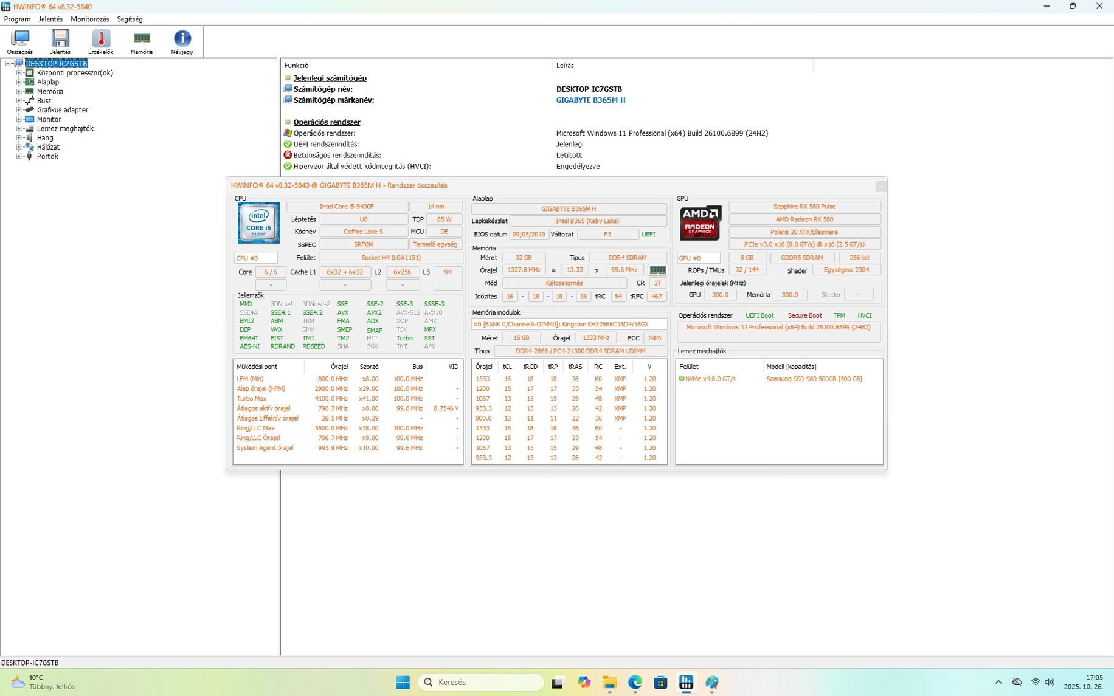This screenshot has width=1114, height=696.
Task: Follow the GIGABYTE B365M H link
Action: [x=590, y=100]
